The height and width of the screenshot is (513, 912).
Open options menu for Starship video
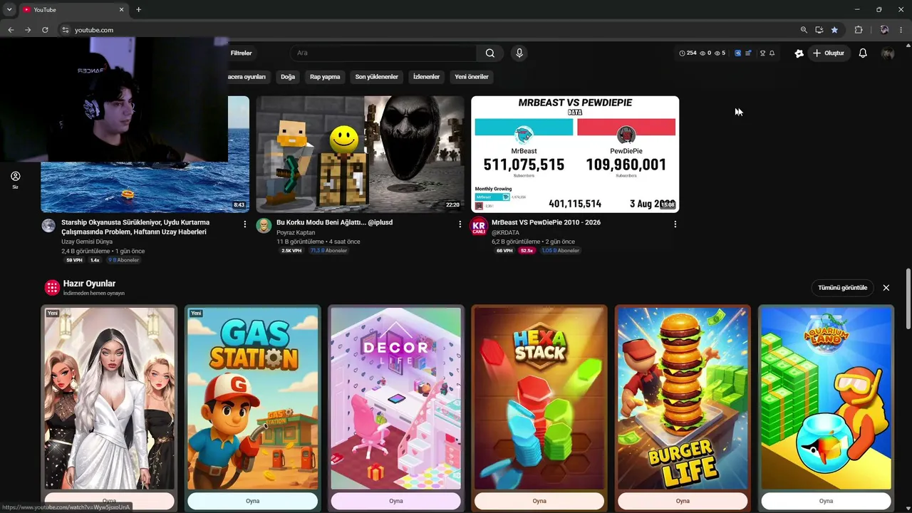[x=245, y=224]
